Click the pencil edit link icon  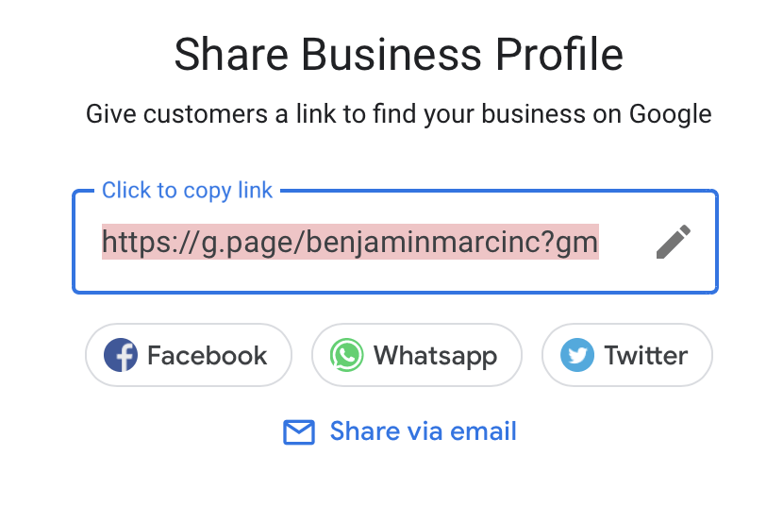(674, 242)
